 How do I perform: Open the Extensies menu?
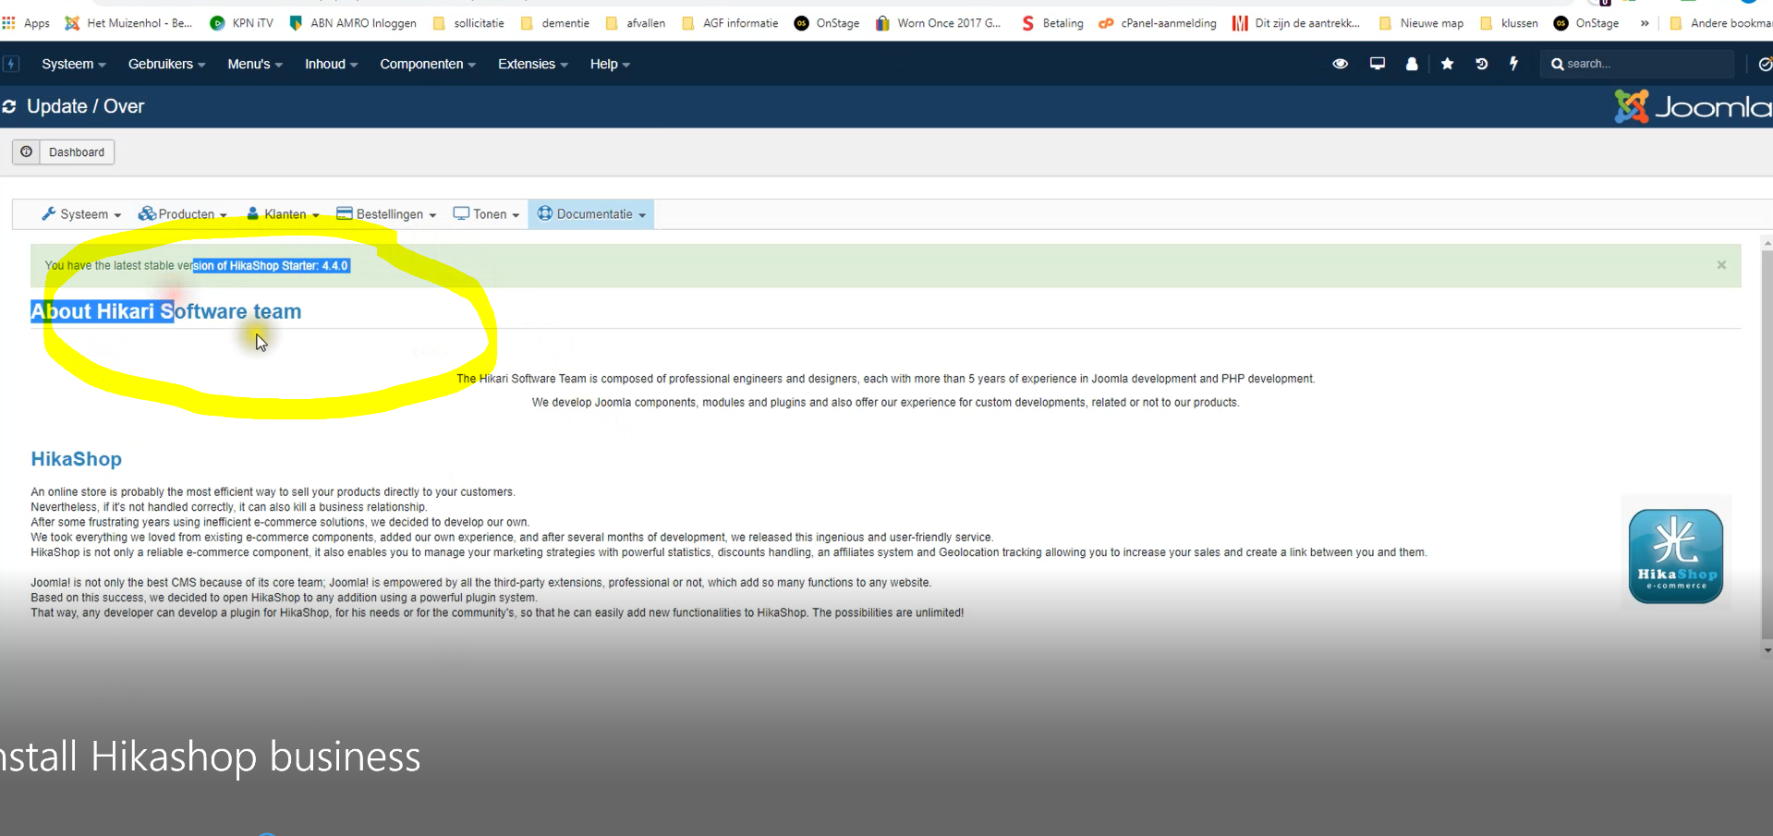533,64
